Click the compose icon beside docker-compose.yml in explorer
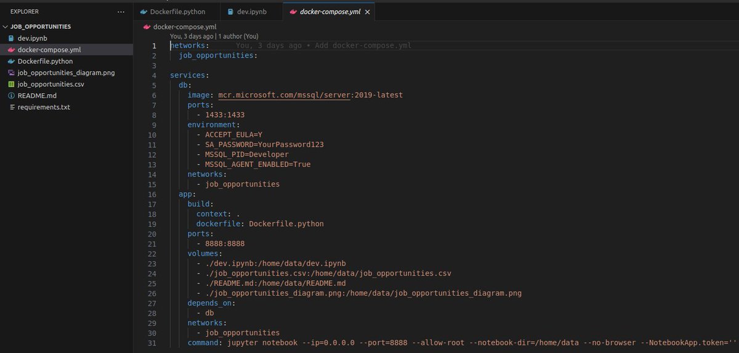The image size is (739, 353). (12, 50)
